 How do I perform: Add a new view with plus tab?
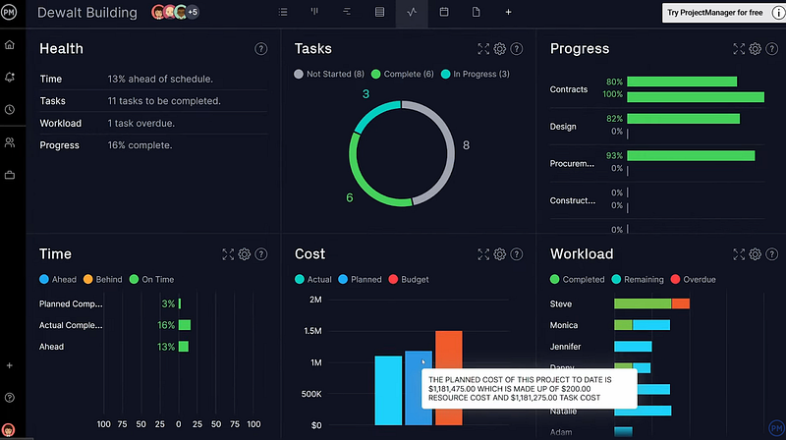[508, 12]
